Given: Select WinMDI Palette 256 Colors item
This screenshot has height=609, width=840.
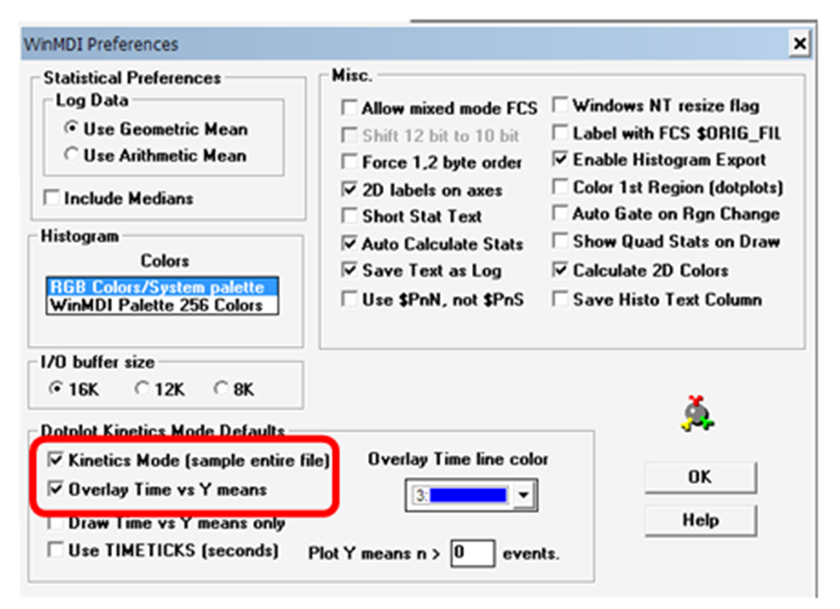Looking at the screenshot, I should point(162,305).
